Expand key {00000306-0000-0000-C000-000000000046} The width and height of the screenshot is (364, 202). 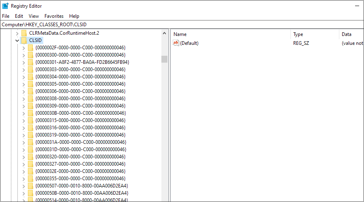[23, 91]
